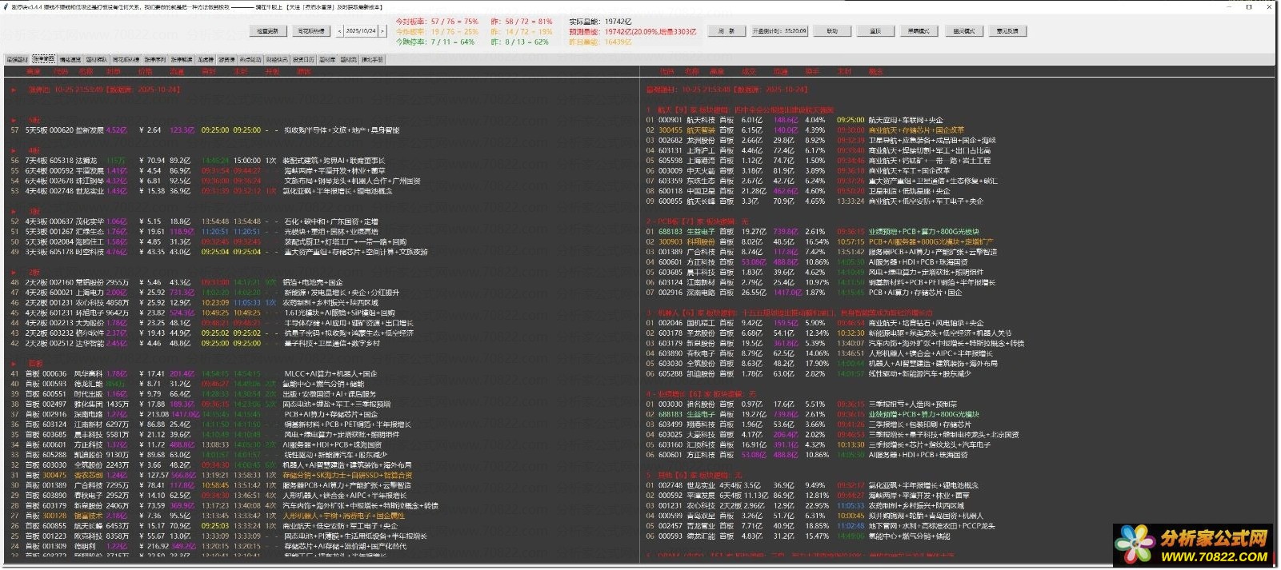
Task: Click the 联动 button
Action: pos(832,31)
